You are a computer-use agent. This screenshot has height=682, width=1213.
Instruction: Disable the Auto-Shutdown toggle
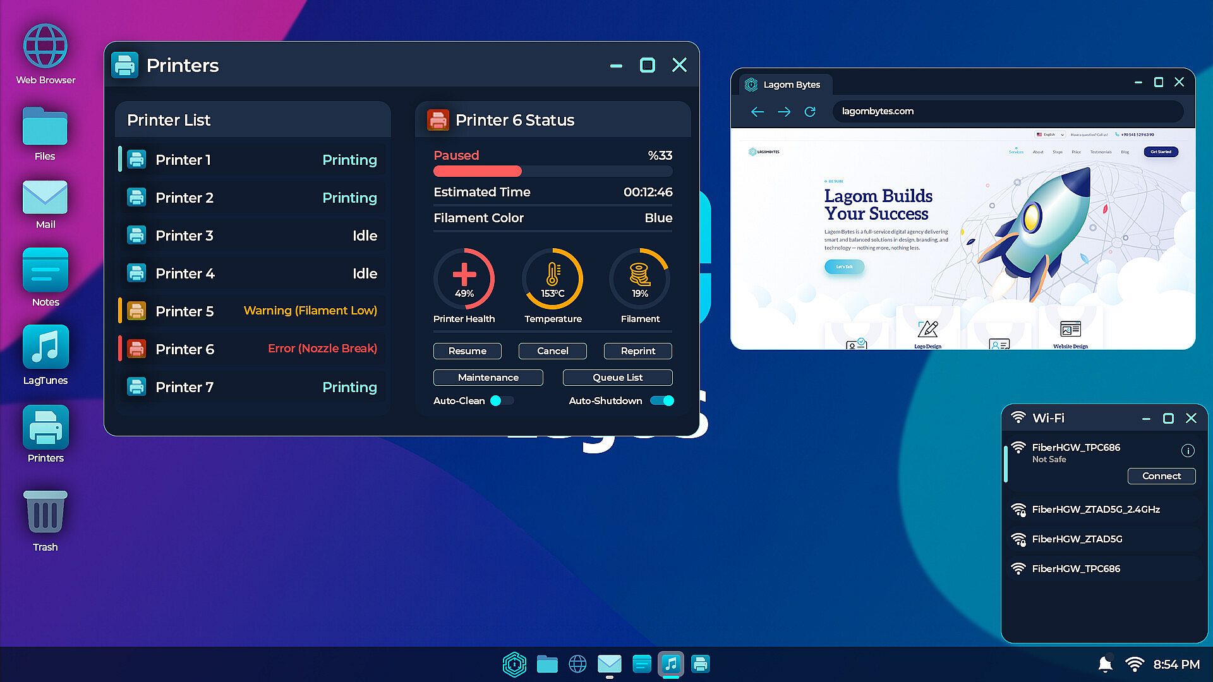click(662, 400)
